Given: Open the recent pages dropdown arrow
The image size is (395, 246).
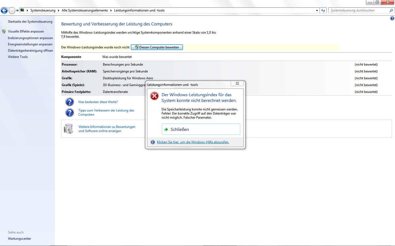Looking at the screenshot, I should point(17,11).
